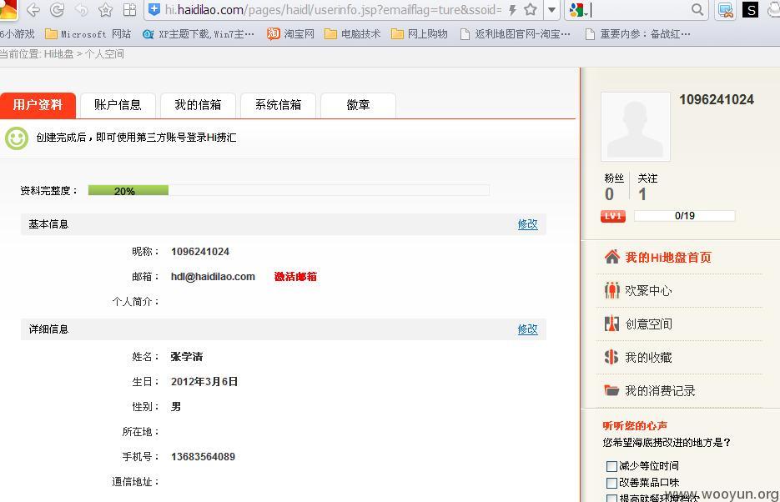This screenshot has width=780, height=502.
Task: Click the undo-close-tab arrow icon
Action: click(x=81, y=9)
